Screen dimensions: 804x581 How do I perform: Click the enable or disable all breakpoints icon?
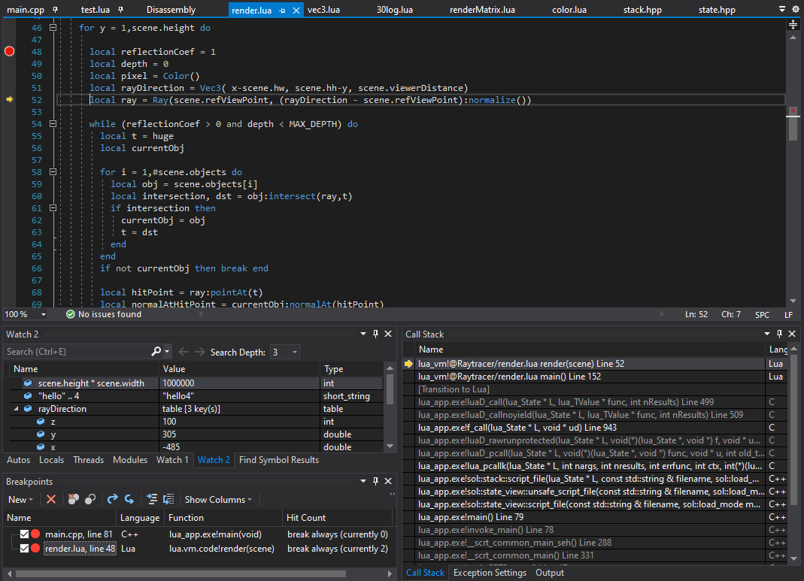[90, 499]
